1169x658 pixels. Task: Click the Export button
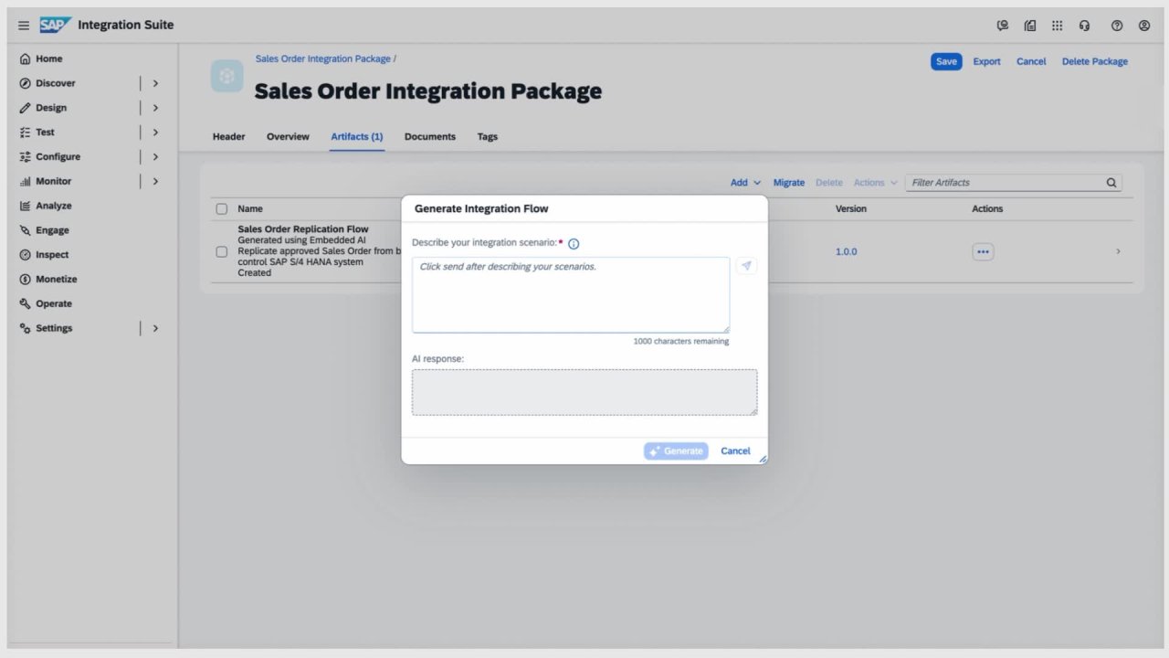(986, 62)
